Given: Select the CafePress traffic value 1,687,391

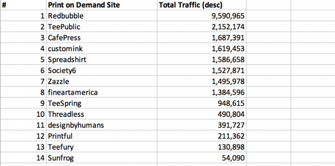Looking at the screenshot, I should pyautogui.click(x=202, y=38).
